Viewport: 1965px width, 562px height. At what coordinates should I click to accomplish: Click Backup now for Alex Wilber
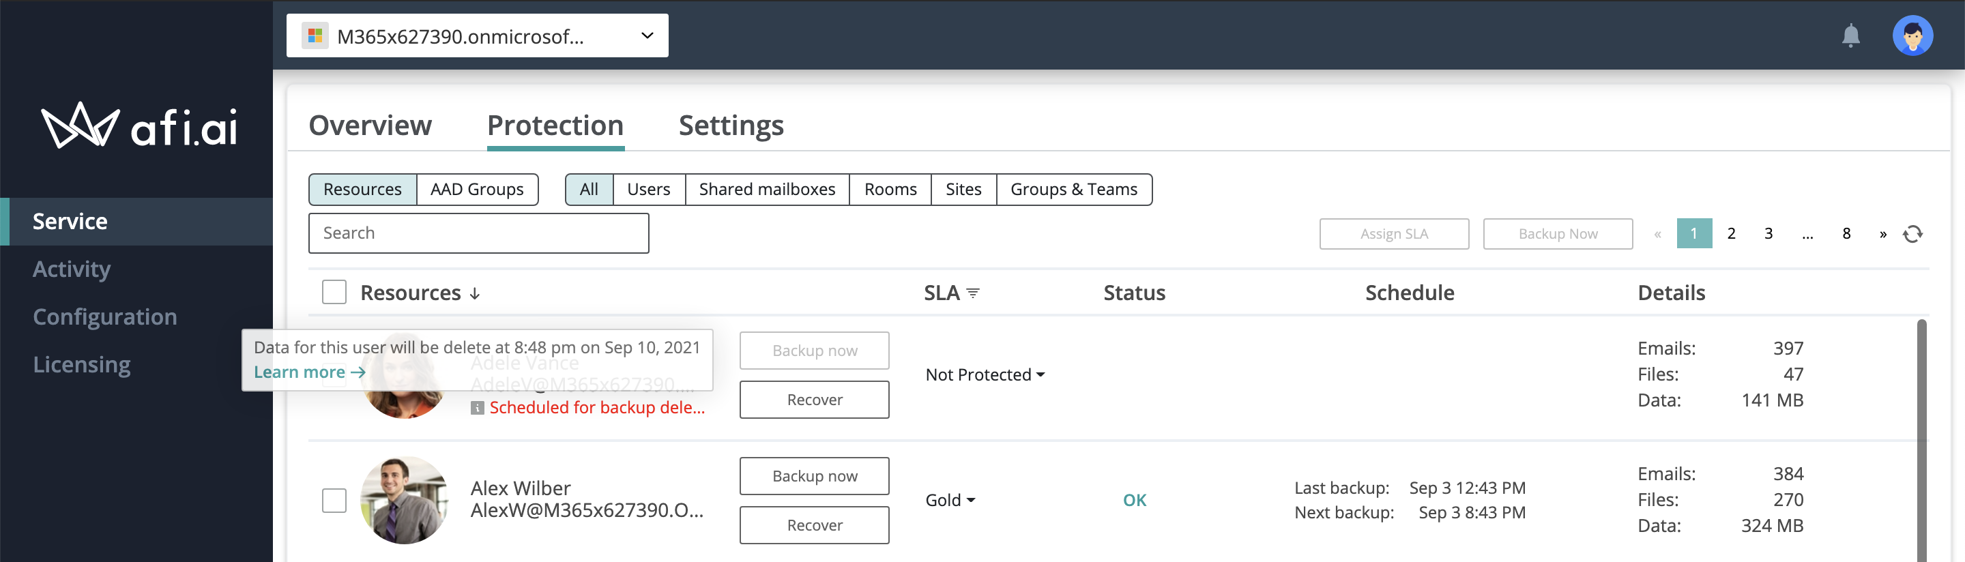(x=814, y=477)
